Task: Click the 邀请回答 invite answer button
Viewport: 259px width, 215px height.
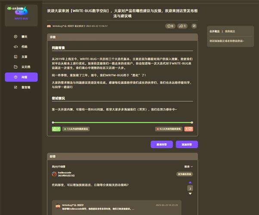Action: coord(162,144)
